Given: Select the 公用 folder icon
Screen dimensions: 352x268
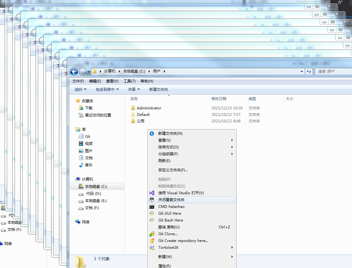Looking at the screenshot, I should pyautogui.click(x=133, y=121).
